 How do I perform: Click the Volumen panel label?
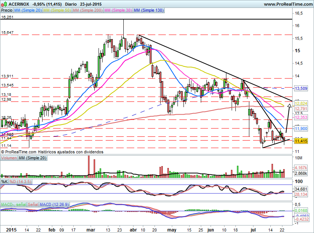(x=9, y=158)
